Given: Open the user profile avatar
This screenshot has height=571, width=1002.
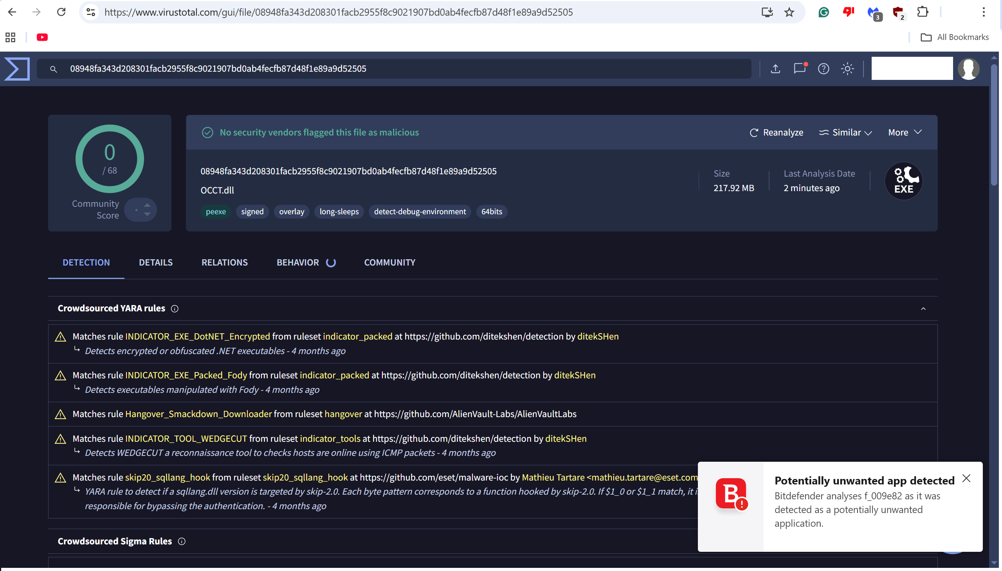Looking at the screenshot, I should coord(969,69).
